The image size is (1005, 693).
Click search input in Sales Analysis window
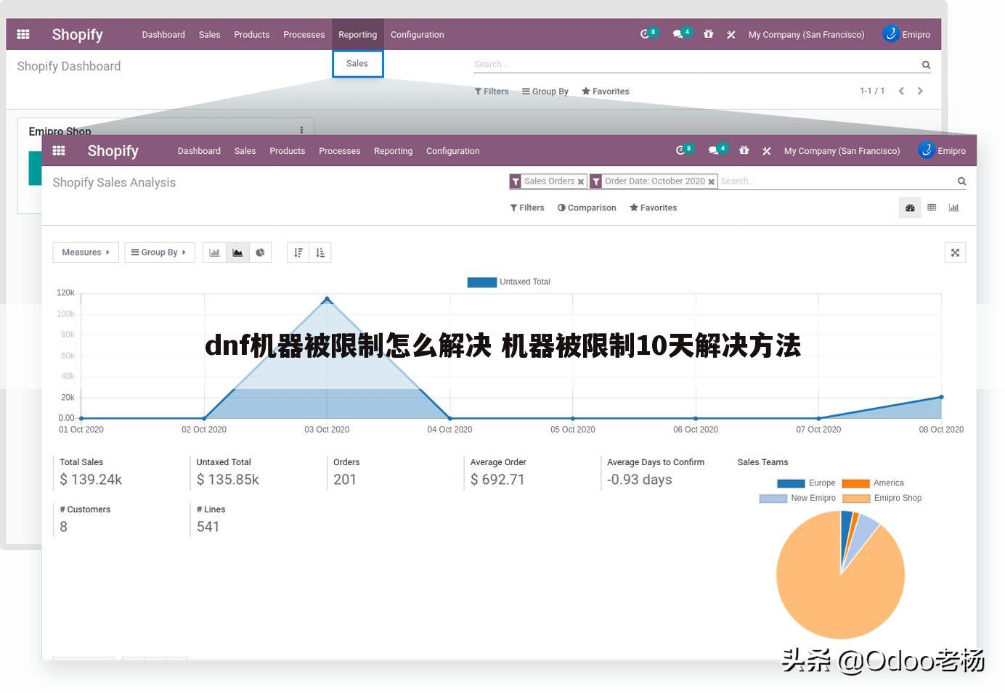coord(835,181)
